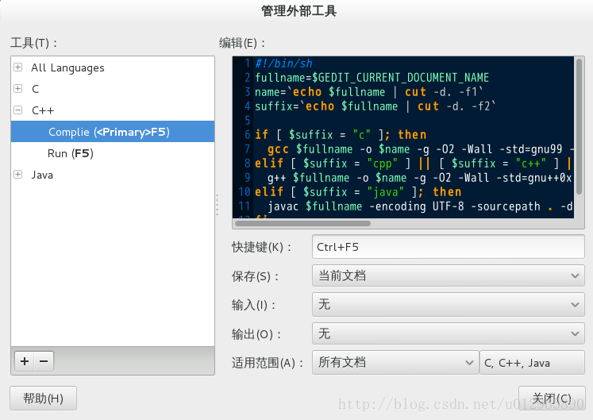Open the 输出 dropdown showing 无
The height and width of the screenshot is (420, 593).
pyautogui.click(x=449, y=333)
